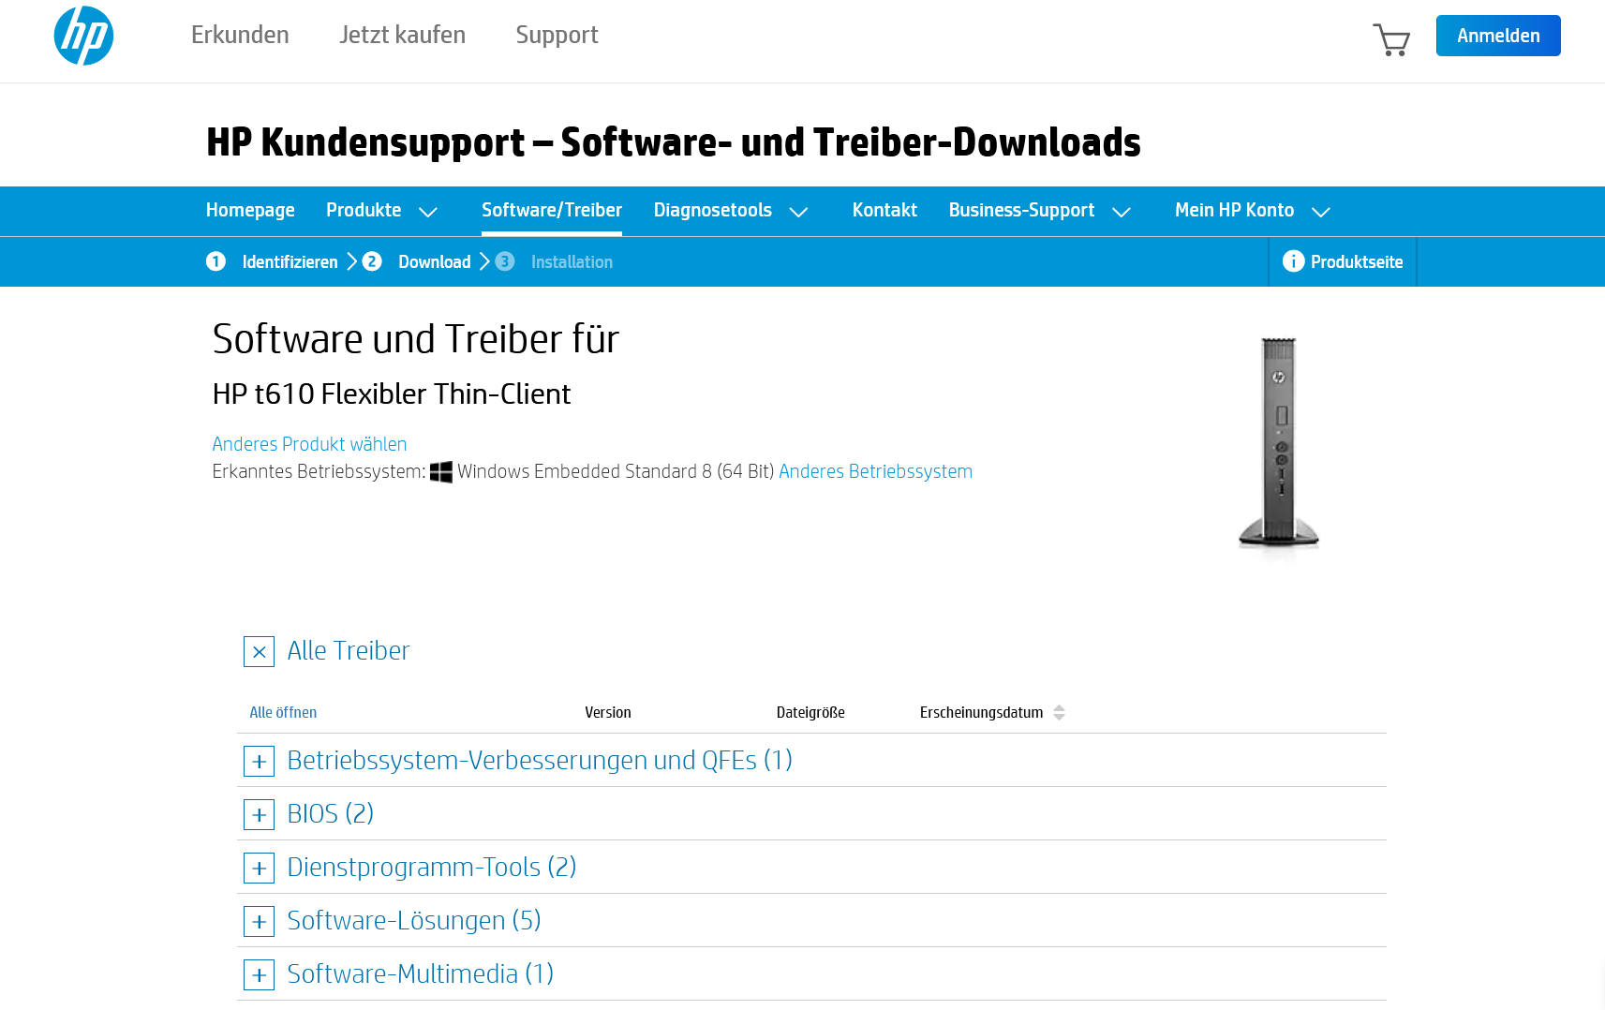
Task: Choose Anderes Betriebssystem link
Action: pyautogui.click(x=875, y=471)
